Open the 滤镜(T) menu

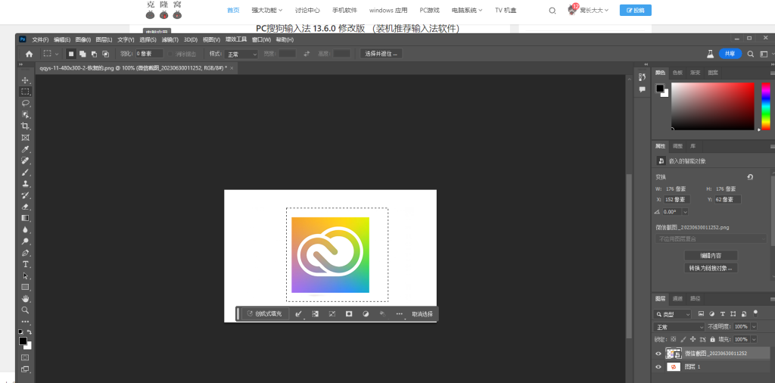click(x=170, y=39)
